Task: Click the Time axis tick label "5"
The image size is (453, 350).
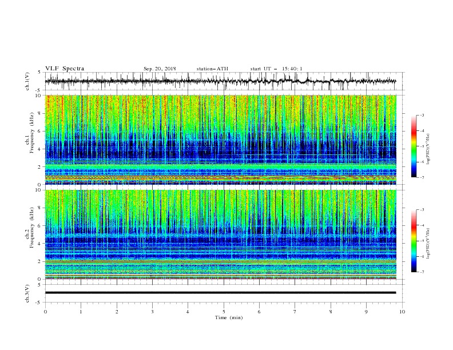Action: tap(224, 312)
